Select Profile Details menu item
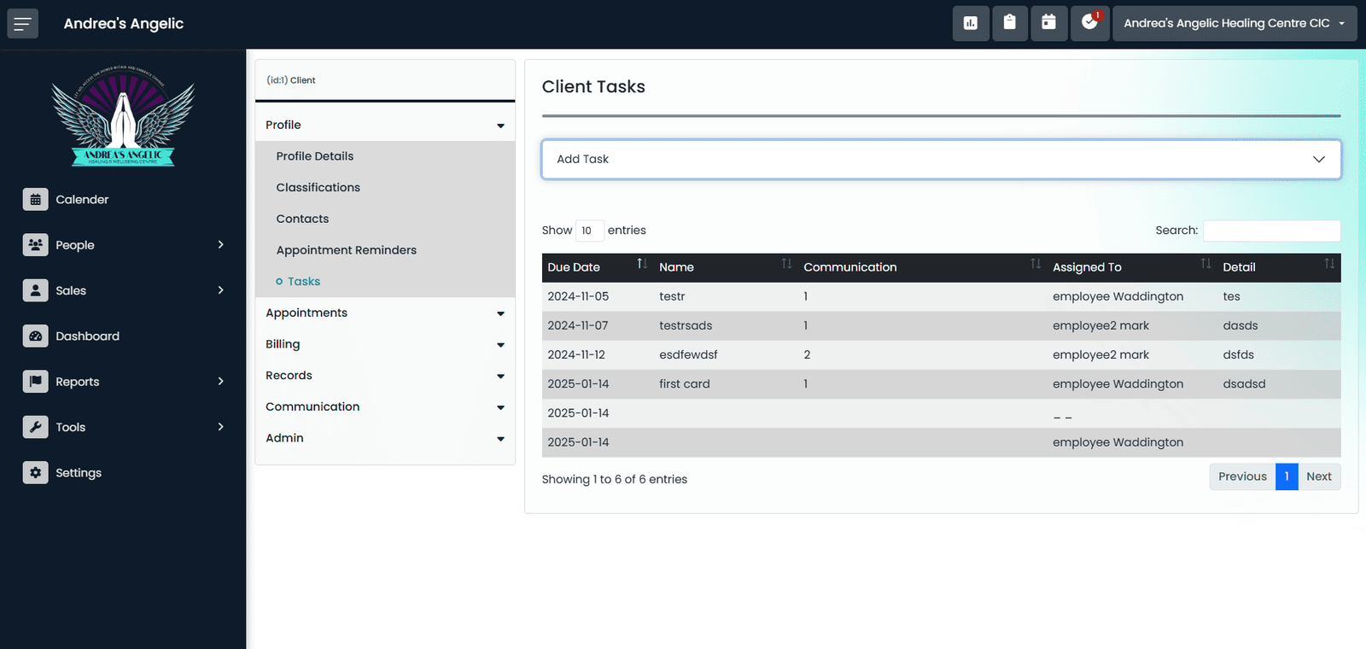 315,156
